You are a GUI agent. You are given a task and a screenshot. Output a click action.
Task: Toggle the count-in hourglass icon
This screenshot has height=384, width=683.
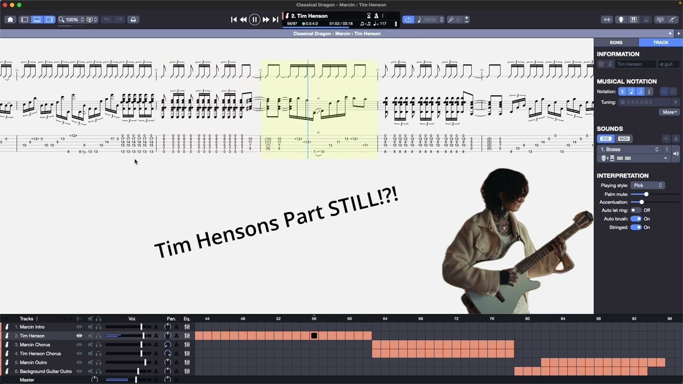369,16
